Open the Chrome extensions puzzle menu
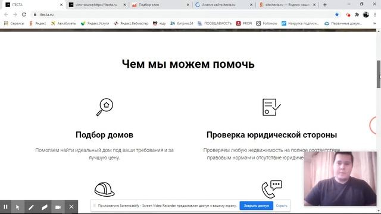The image size is (381, 214). tap(357, 14)
